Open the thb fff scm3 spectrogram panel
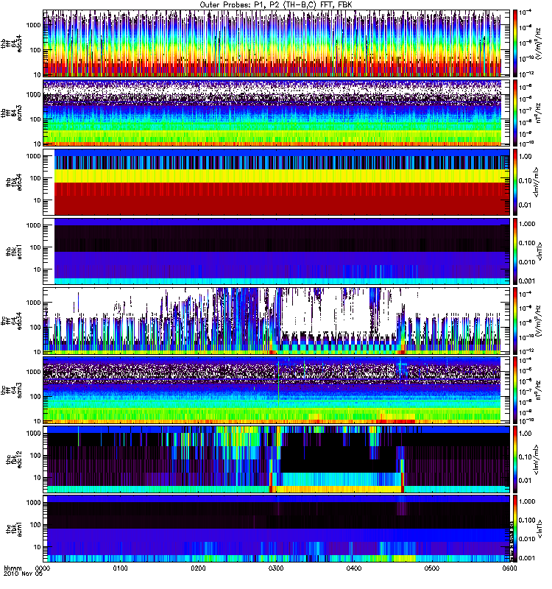Viewport: 552px width, 589px height. [276, 113]
